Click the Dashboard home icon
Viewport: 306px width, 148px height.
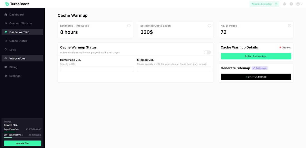[6, 14]
